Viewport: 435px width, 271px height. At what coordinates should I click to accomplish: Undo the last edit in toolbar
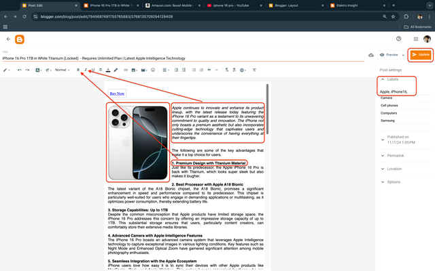tap(20, 70)
